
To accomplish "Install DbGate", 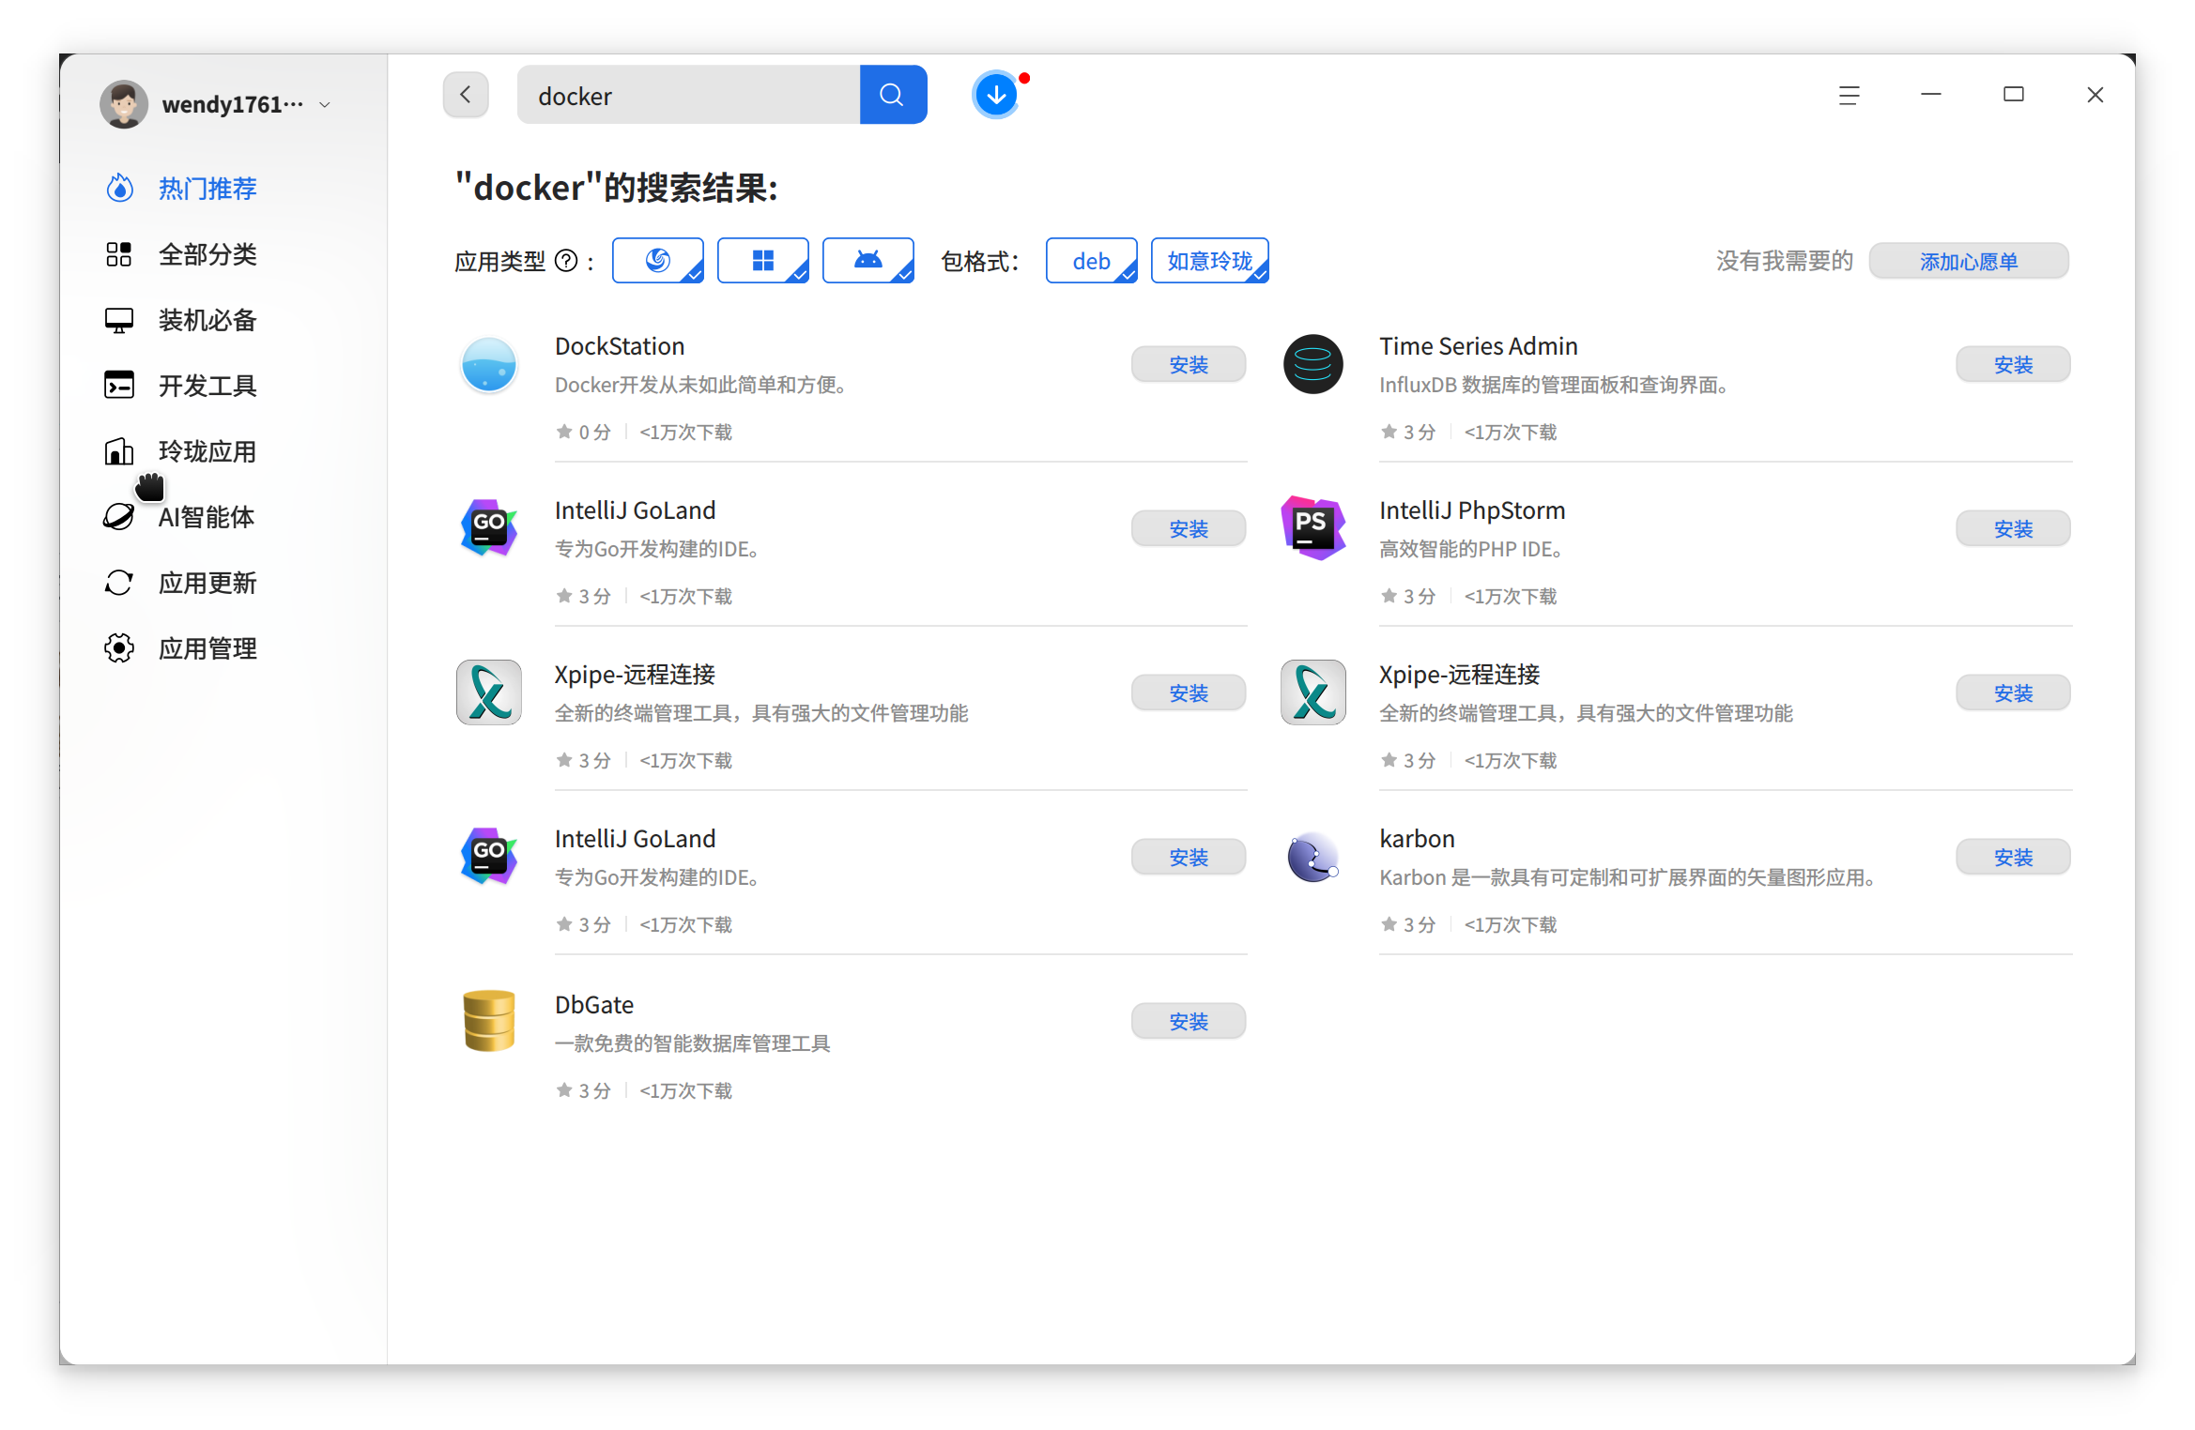I will click(1189, 1021).
